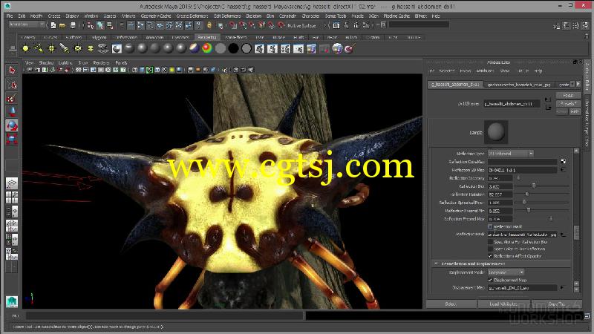Uncheck Reflections Affect Opacity

point(490,256)
